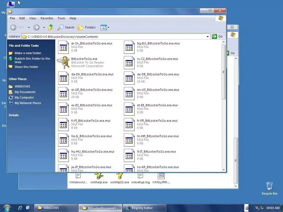Select da-DK_BitLockerToGo.exe.mui file icon
This screenshot has height=212, width=283.
[x=63, y=78]
